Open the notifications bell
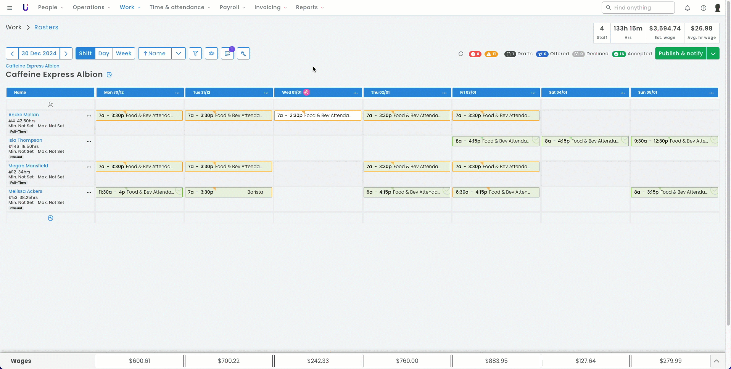This screenshot has height=369, width=731. click(687, 8)
